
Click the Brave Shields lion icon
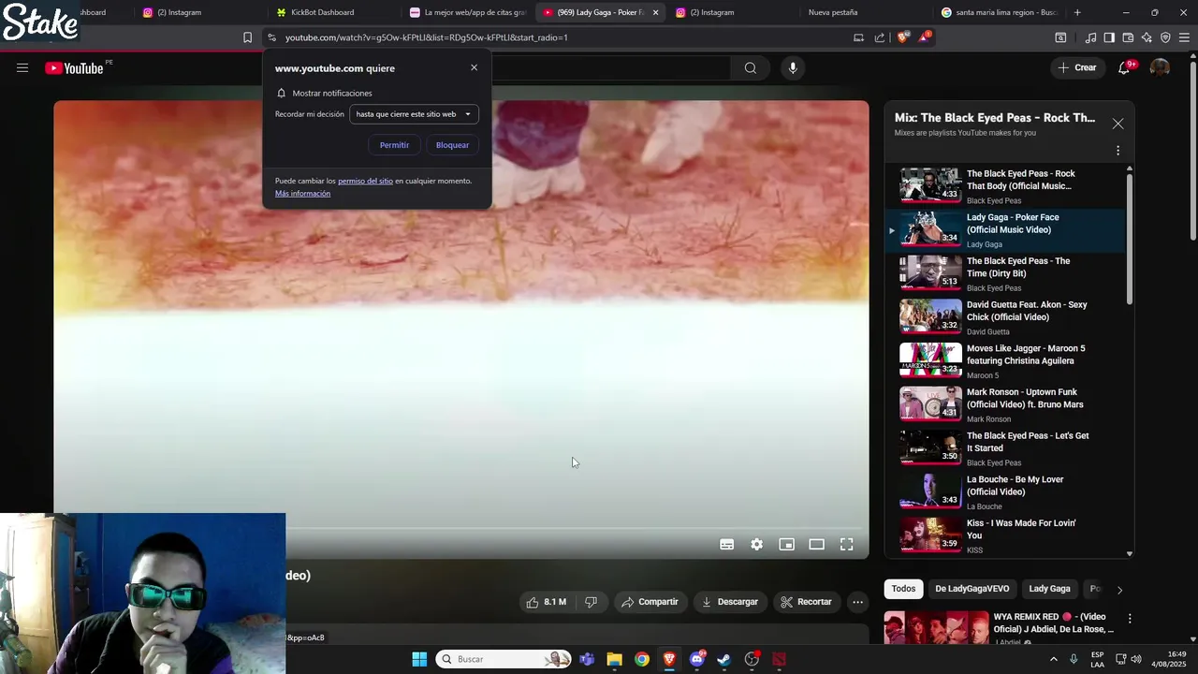coord(902,37)
